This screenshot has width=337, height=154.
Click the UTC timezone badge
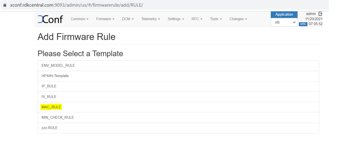click(x=303, y=24)
